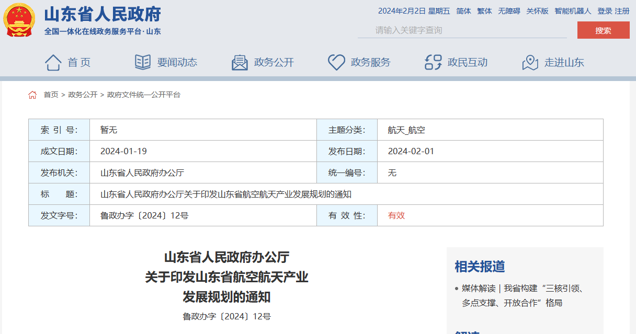
Task: Click the map pin icon for 走进山东
Action: (530, 62)
